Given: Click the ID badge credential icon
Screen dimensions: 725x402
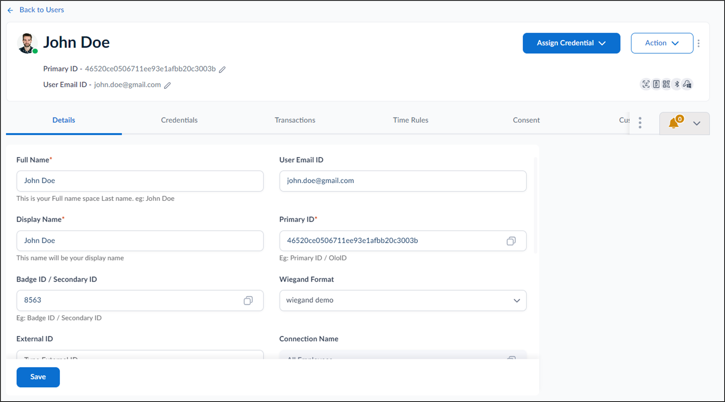Looking at the screenshot, I should (x=656, y=84).
